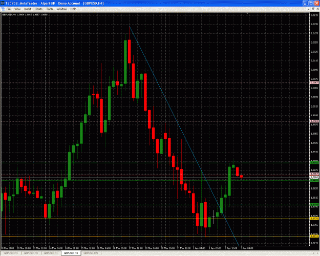This screenshot has width=320, height=256.
Task: Click the GBPUSD,H4 quote text in chart corner
Action: [25, 15]
